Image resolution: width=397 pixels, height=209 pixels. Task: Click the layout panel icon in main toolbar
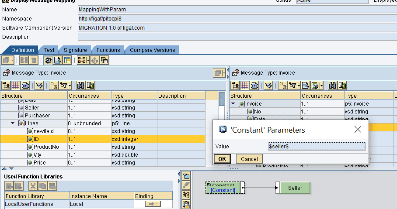click(67, 60)
